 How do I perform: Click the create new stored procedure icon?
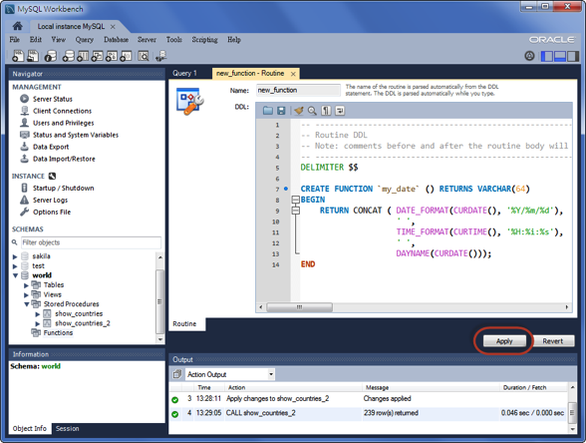[x=112, y=56]
